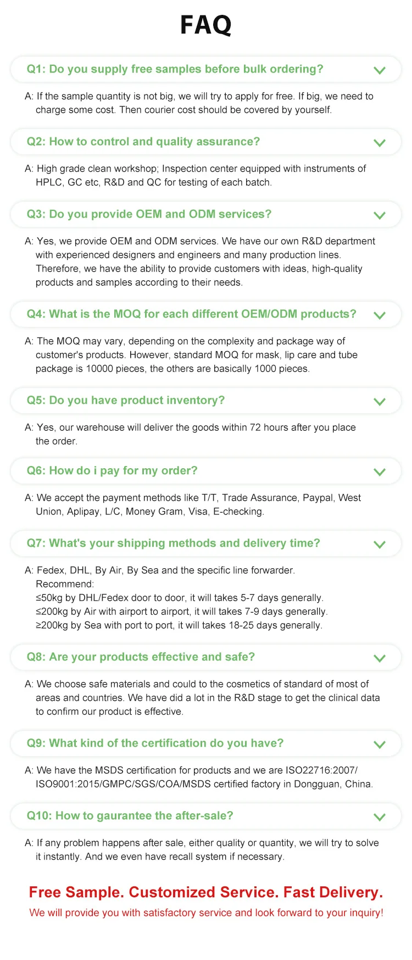Click the OEM and ODM services question

coord(149,214)
